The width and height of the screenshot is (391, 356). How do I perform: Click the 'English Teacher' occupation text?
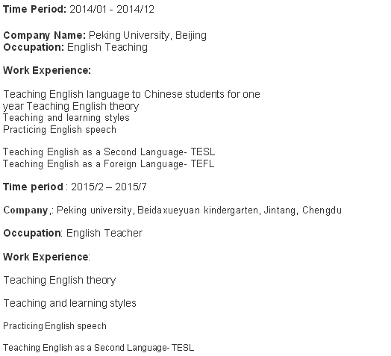coord(104,233)
